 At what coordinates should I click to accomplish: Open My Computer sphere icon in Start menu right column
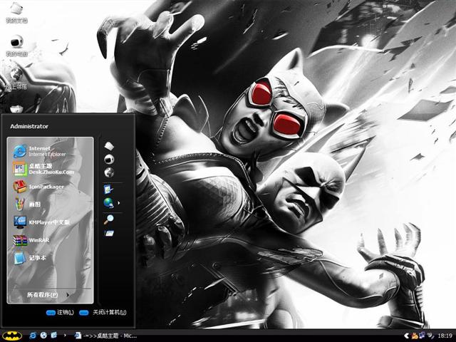pyautogui.click(x=109, y=159)
